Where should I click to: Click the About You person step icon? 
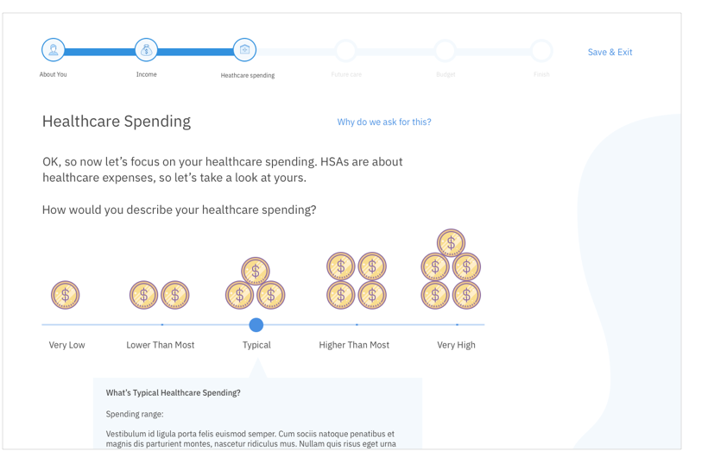tap(54, 50)
